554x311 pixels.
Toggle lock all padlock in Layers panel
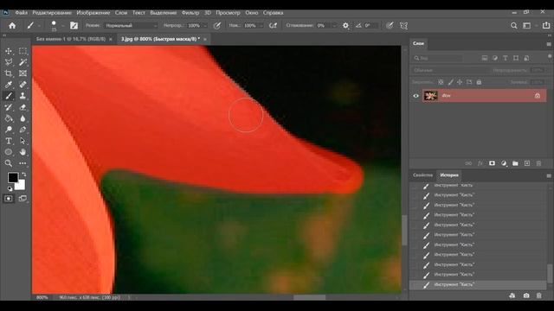tap(479, 82)
